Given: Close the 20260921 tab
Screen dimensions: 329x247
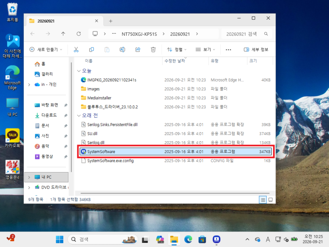Looking at the screenshot, I should coord(97,21).
